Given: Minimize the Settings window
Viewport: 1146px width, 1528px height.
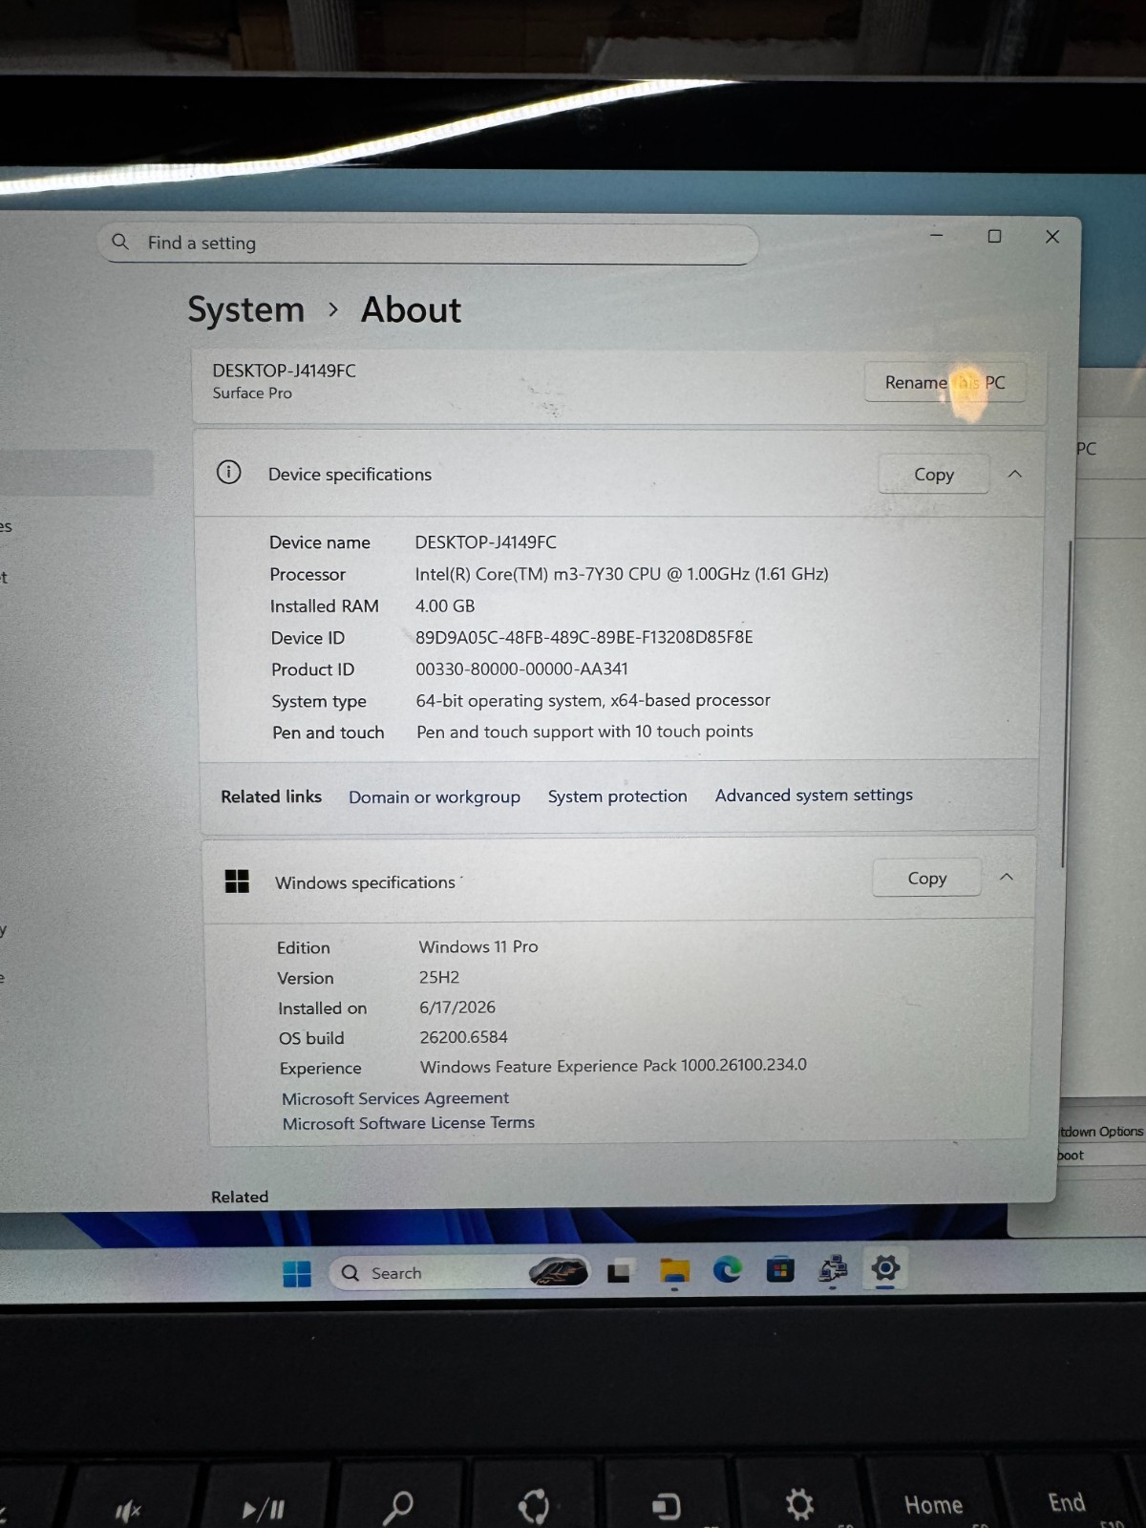Looking at the screenshot, I should [x=937, y=236].
